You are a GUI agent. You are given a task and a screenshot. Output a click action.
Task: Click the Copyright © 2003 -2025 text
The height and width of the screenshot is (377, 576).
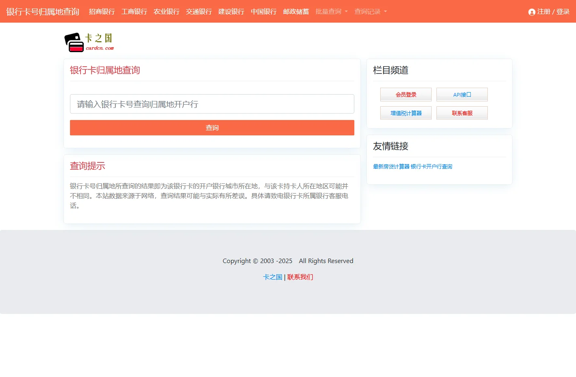(x=257, y=261)
